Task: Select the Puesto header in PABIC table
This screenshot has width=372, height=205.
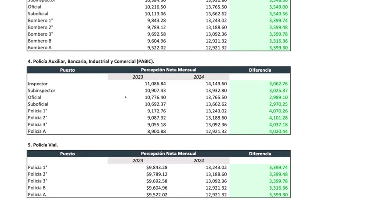Action: [x=67, y=70]
